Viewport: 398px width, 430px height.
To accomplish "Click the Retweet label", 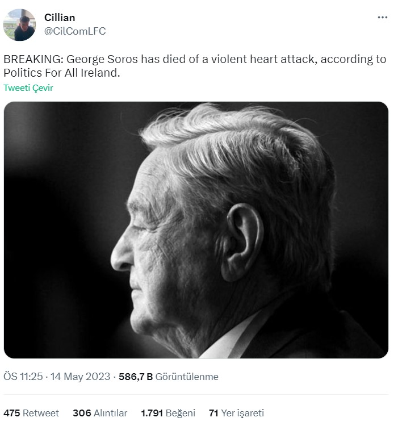I will pyautogui.click(x=41, y=413).
